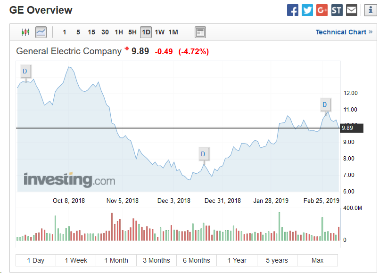Select the 1 minute interval
379x273 pixels.
(x=64, y=32)
